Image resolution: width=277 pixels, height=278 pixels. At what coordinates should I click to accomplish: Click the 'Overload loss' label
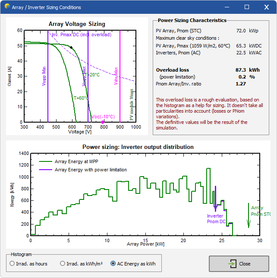click(x=173, y=70)
